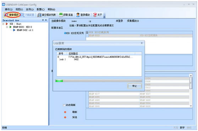This screenshot has width=198, height=131.
Task: Select USB : Host in device tree
Action: (15, 24)
